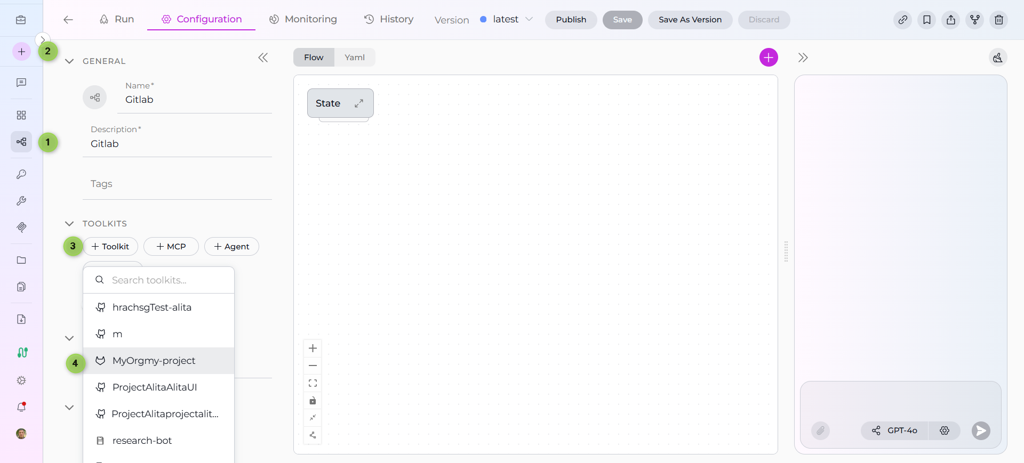Click the delete trash icon in top bar
This screenshot has height=463, width=1024.
click(998, 20)
